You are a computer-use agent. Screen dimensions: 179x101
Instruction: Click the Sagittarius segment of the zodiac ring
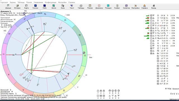coord(24,19)
